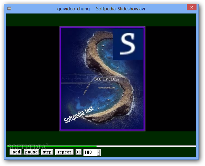Open the speed dropdown arrow
Viewport: 205px width, 166px height.
99,152
